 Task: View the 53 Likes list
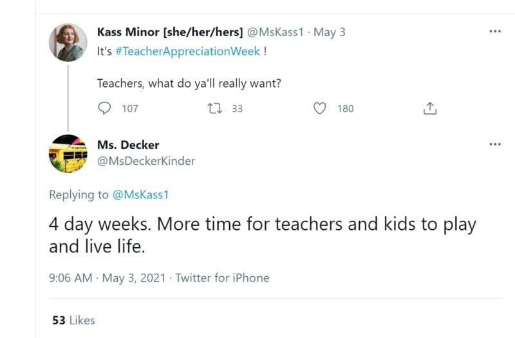(x=73, y=320)
